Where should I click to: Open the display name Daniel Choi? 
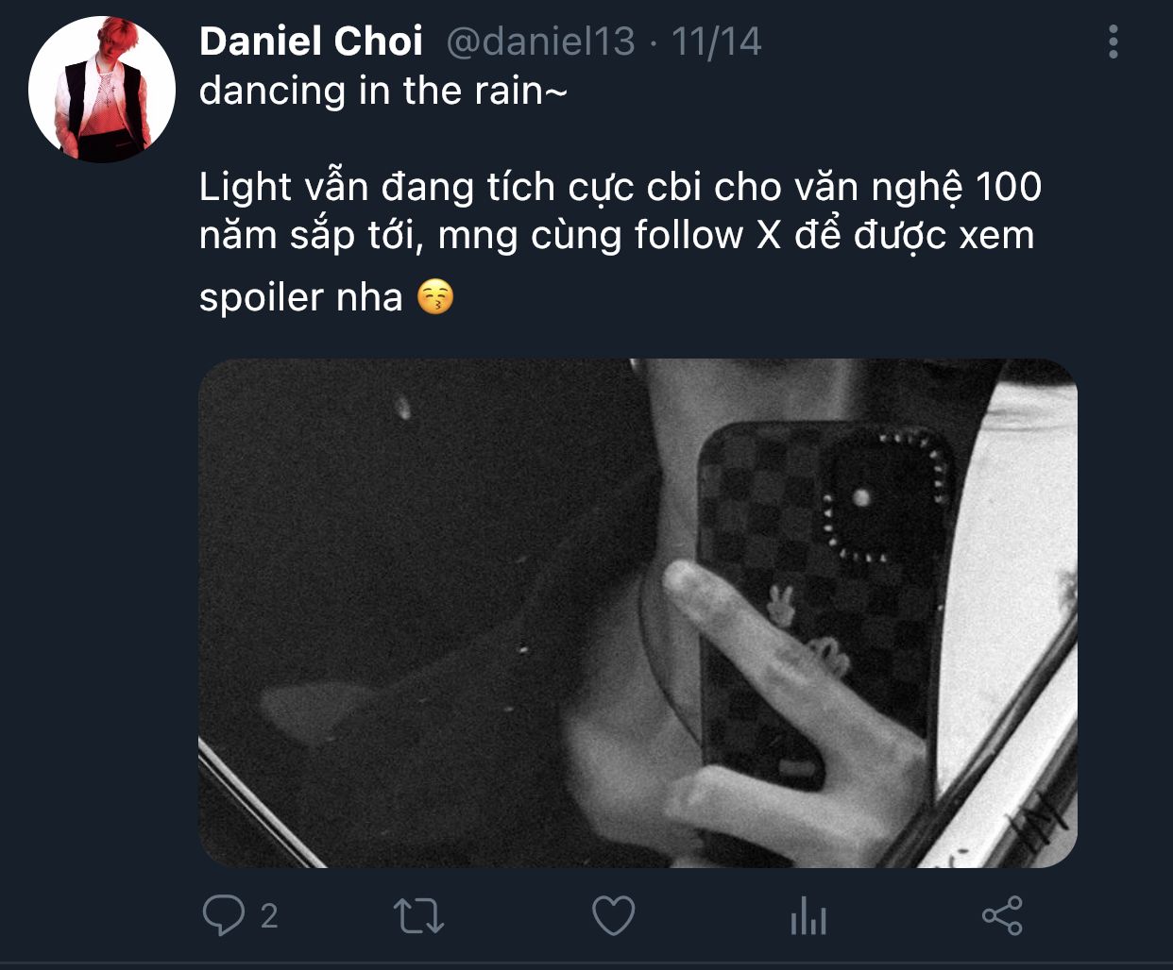311,42
